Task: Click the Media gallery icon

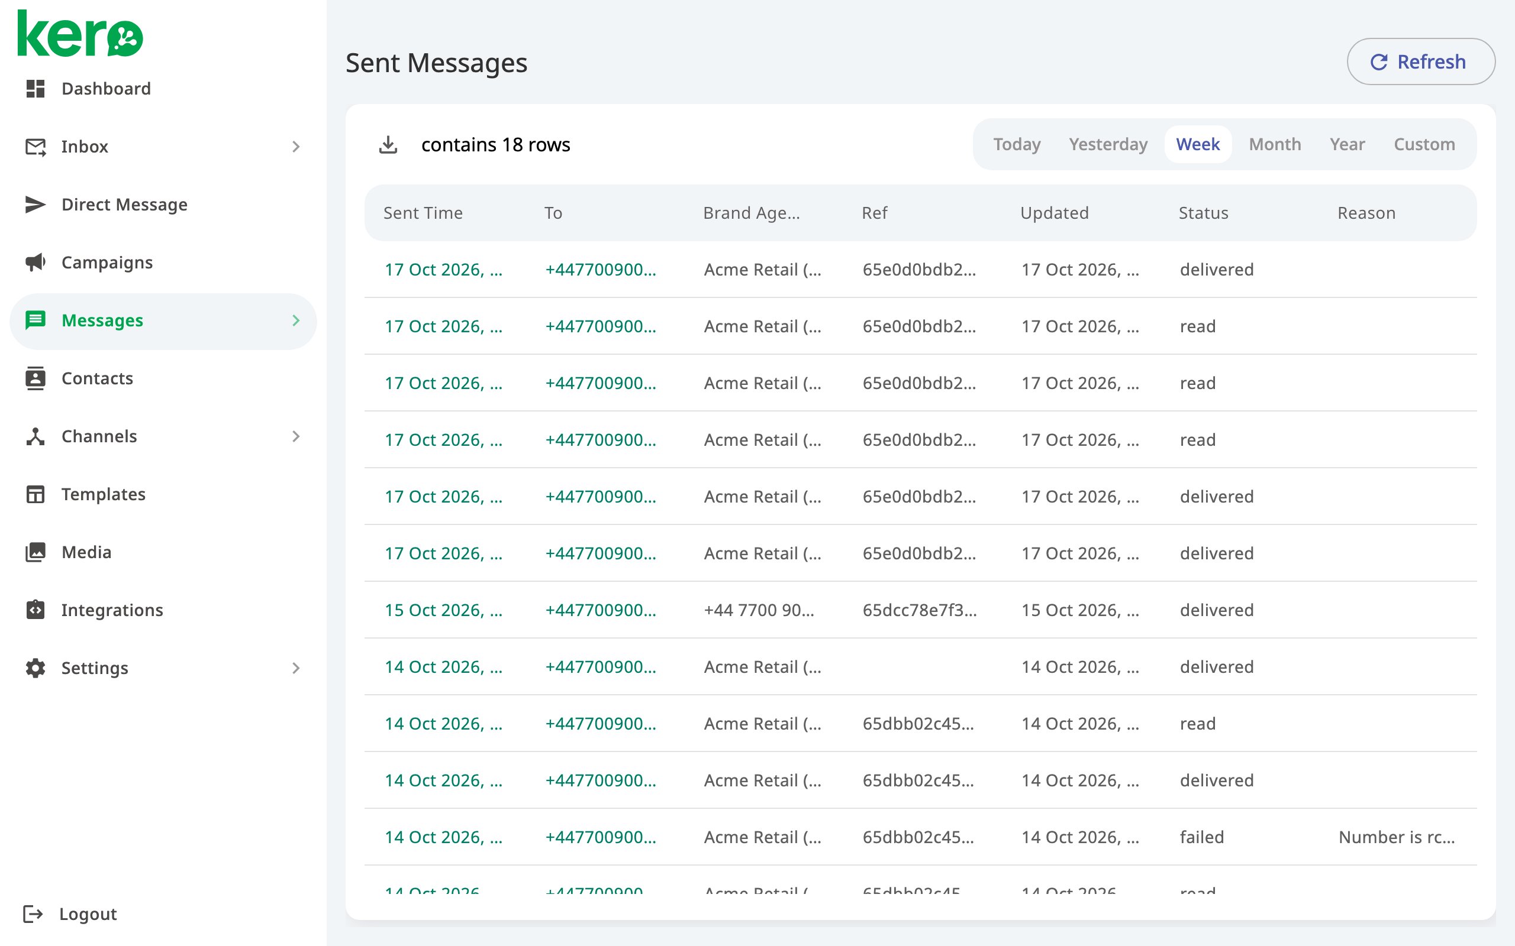Action: pyautogui.click(x=36, y=552)
